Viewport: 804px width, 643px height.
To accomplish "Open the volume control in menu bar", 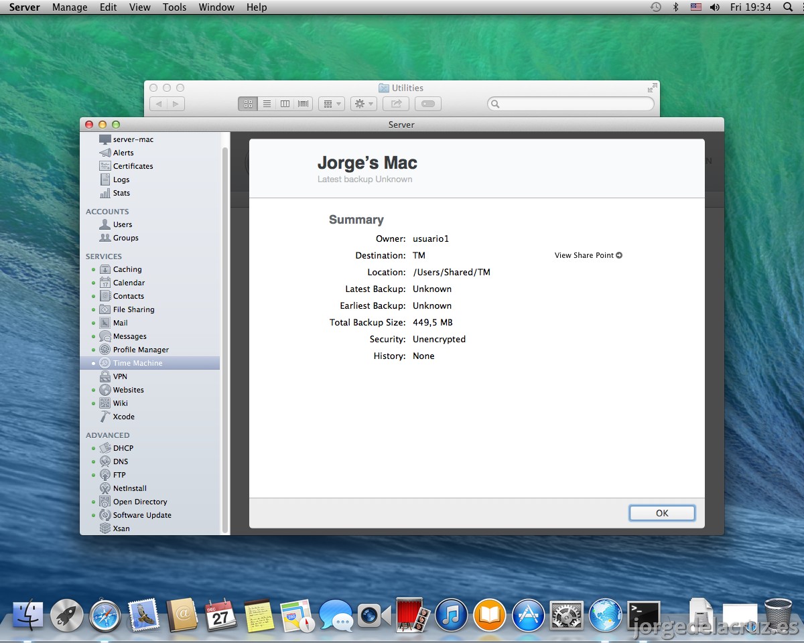I will click(715, 7).
